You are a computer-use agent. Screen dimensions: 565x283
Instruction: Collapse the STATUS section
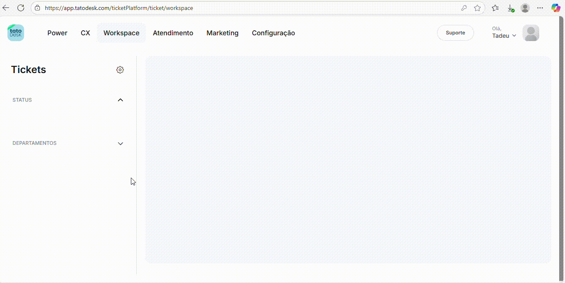[x=120, y=100]
